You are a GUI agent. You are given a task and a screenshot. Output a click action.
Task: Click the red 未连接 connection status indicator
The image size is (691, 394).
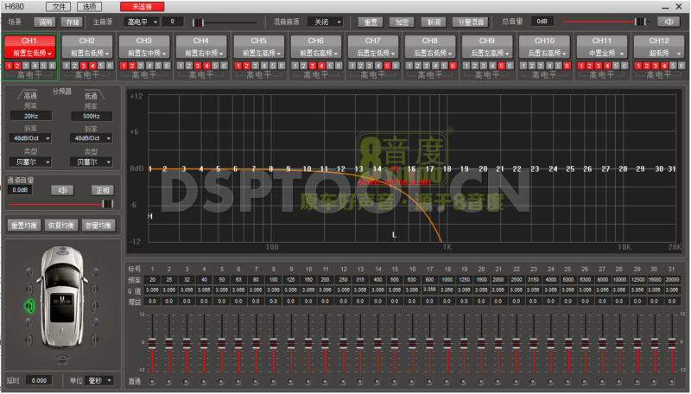(x=142, y=6)
